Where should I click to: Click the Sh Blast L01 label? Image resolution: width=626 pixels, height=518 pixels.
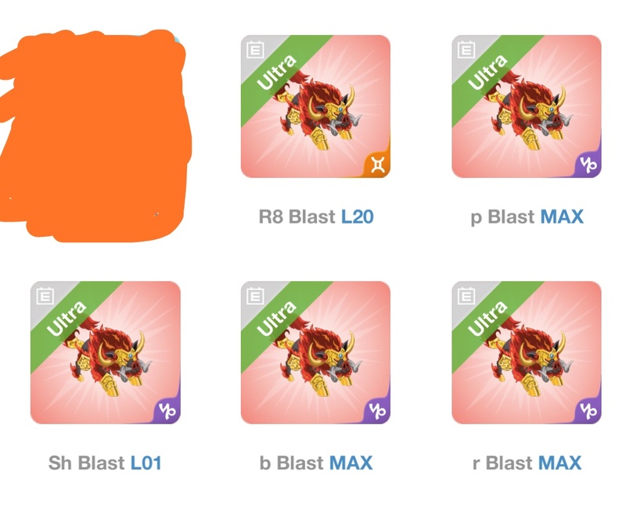[105, 463]
